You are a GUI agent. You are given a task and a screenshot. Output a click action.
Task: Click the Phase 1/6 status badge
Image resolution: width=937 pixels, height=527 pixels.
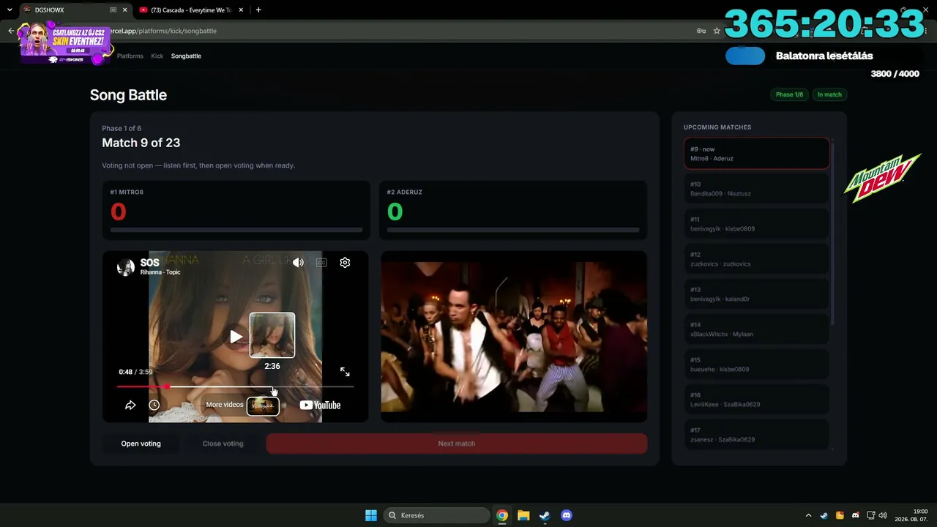coord(789,94)
